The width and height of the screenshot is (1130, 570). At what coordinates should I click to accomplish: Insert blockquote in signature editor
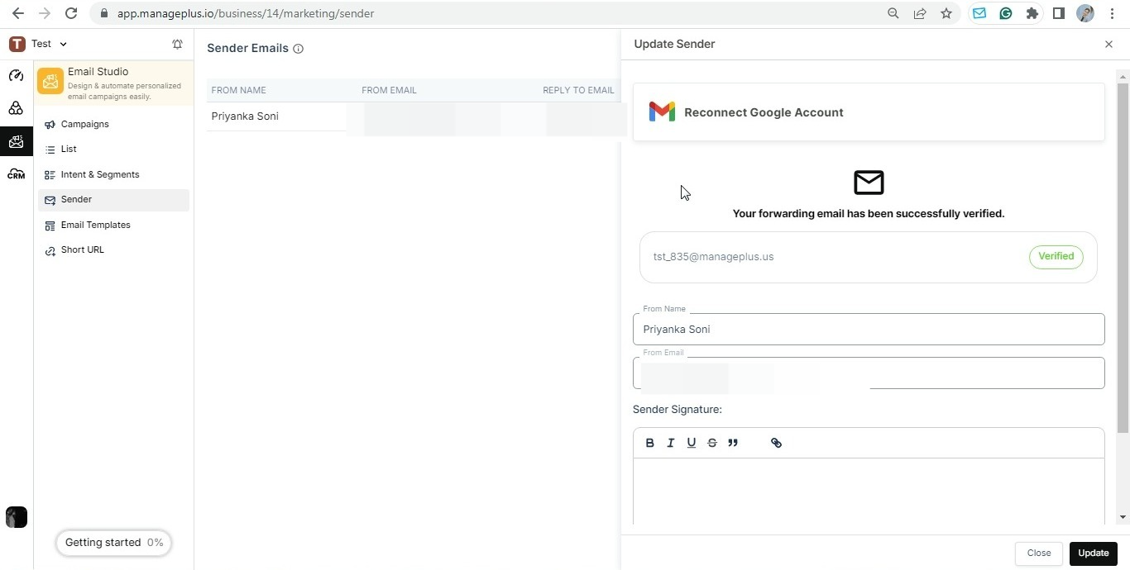tap(733, 443)
